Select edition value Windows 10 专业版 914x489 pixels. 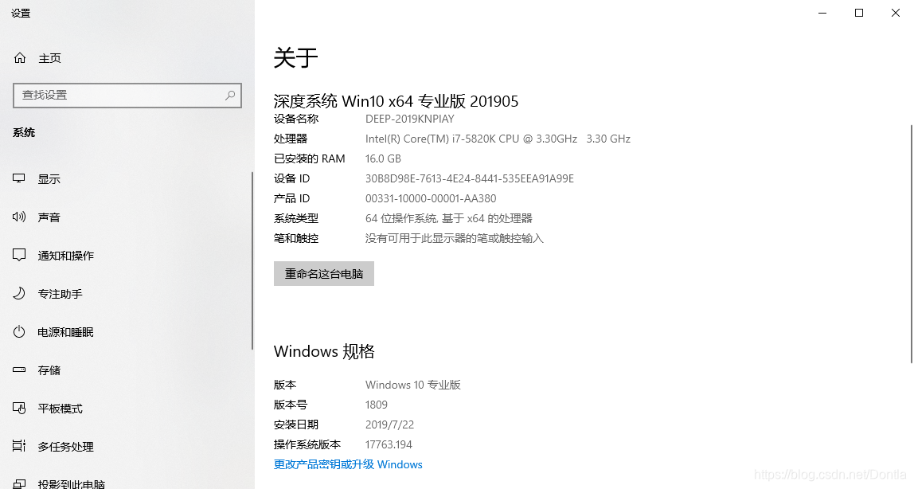tap(413, 385)
